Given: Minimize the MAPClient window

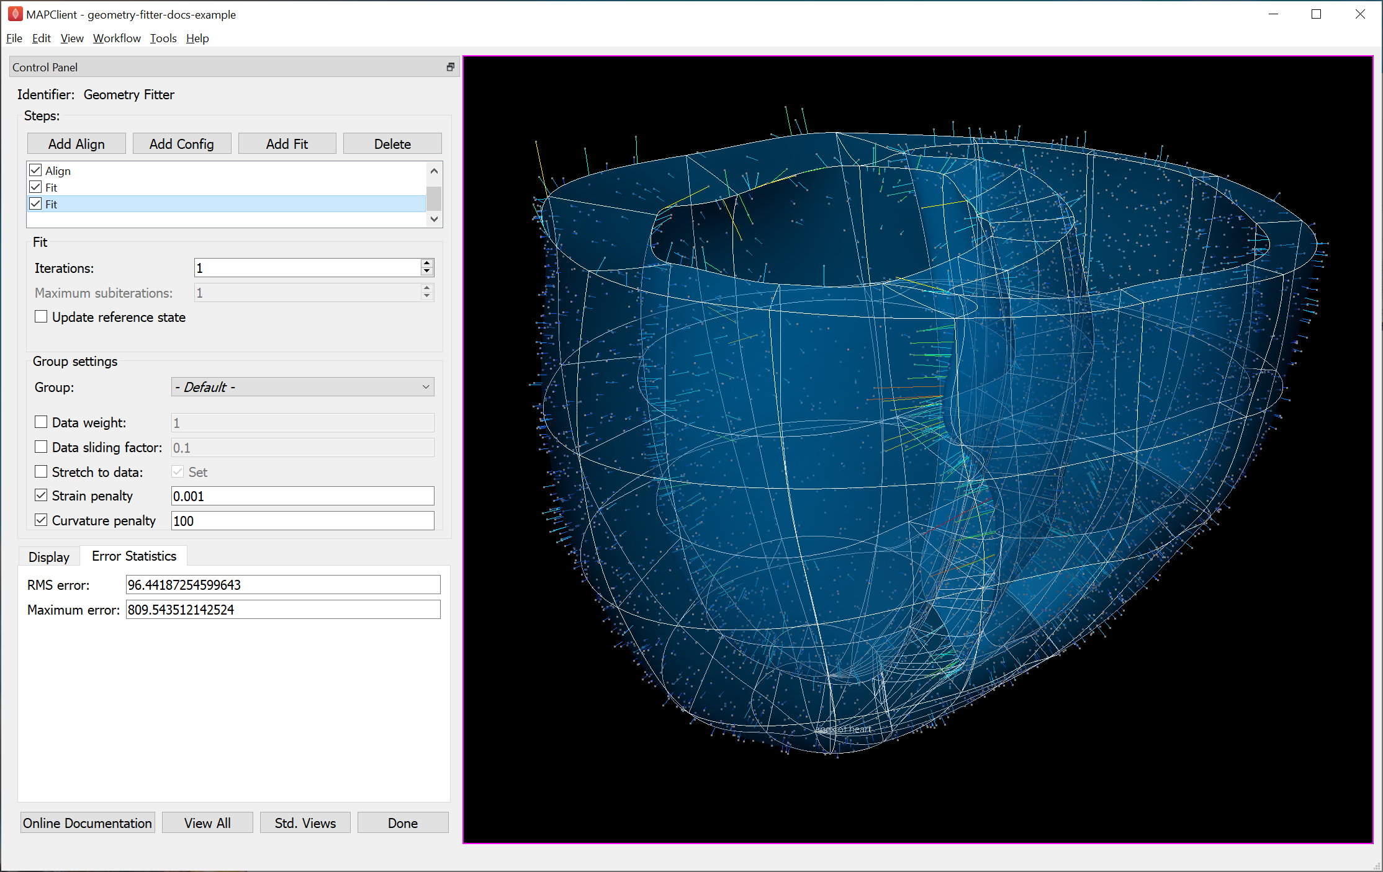Looking at the screenshot, I should point(1274,14).
